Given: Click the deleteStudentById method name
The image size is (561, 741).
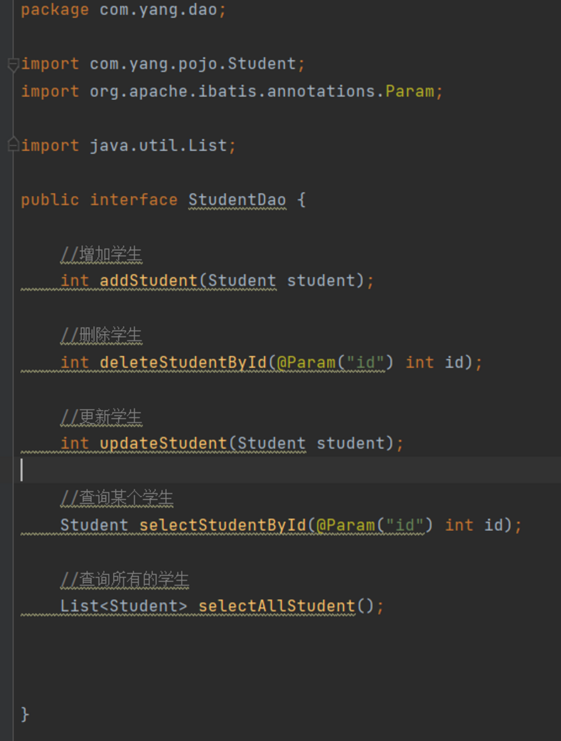Looking at the screenshot, I should click(183, 362).
